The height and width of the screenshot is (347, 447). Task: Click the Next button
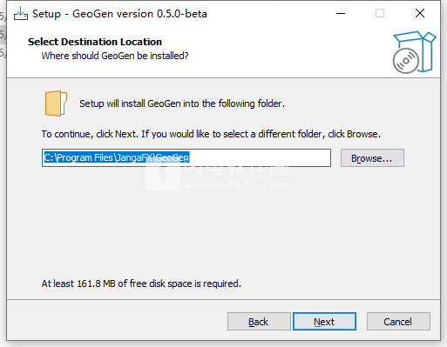pos(324,321)
